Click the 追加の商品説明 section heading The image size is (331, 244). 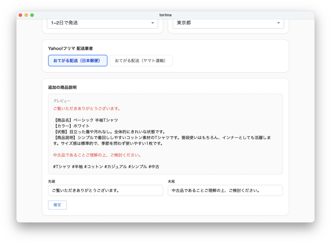[x=62, y=87]
